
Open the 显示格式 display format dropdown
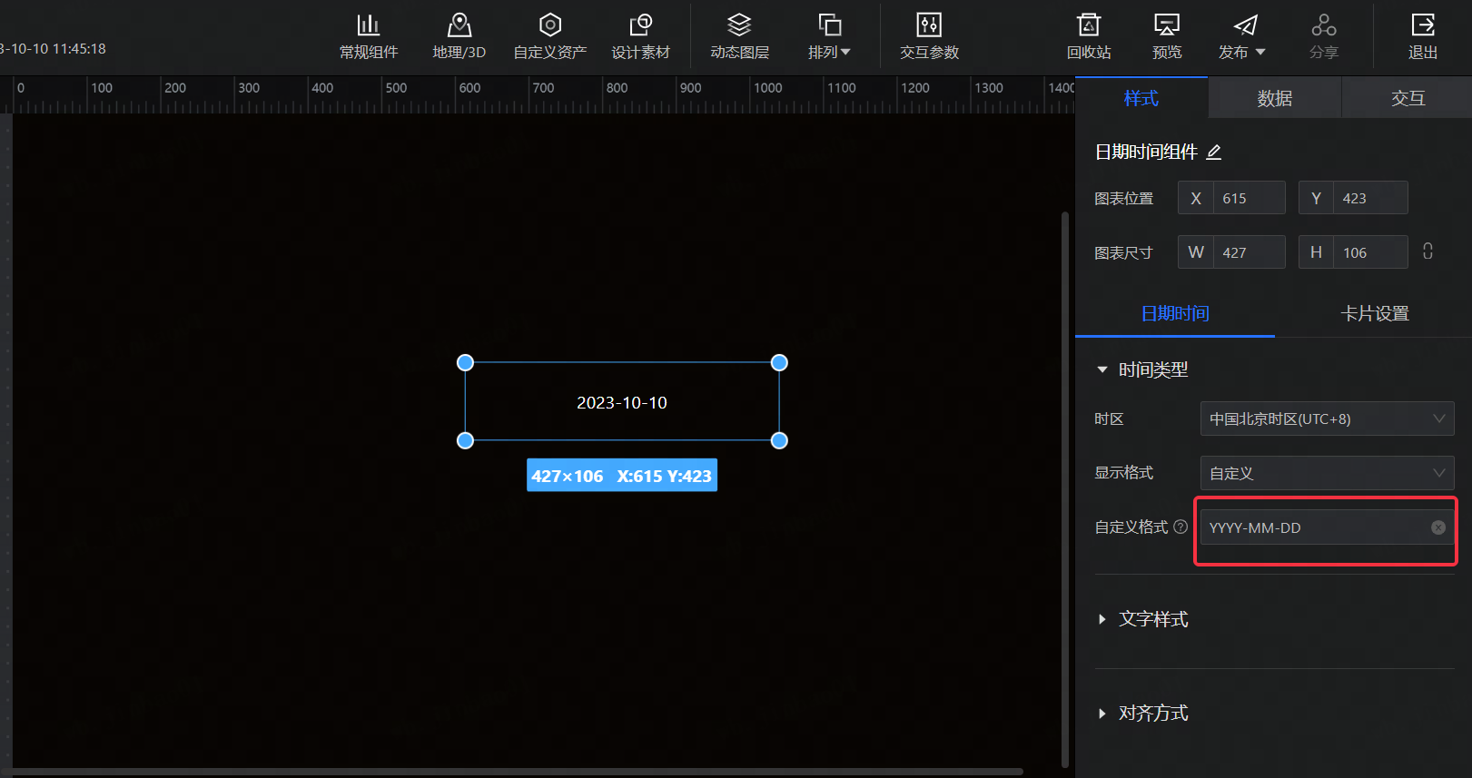pos(1326,473)
